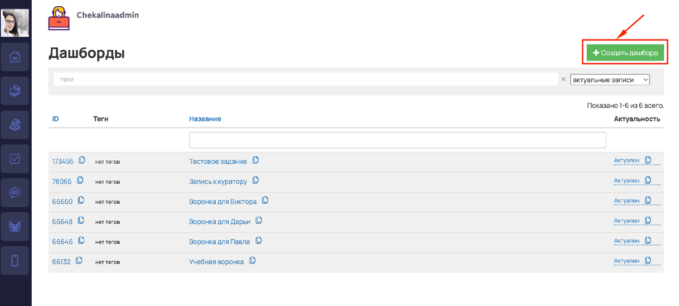Click copy icon beside Актуален in row 66650
Image resolution: width=679 pixels, height=306 pixels.
pyautogui.click(x=648, y=200)
